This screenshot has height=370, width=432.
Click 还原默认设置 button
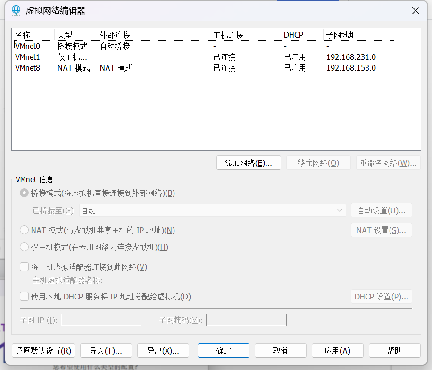(x=43, y=351)
